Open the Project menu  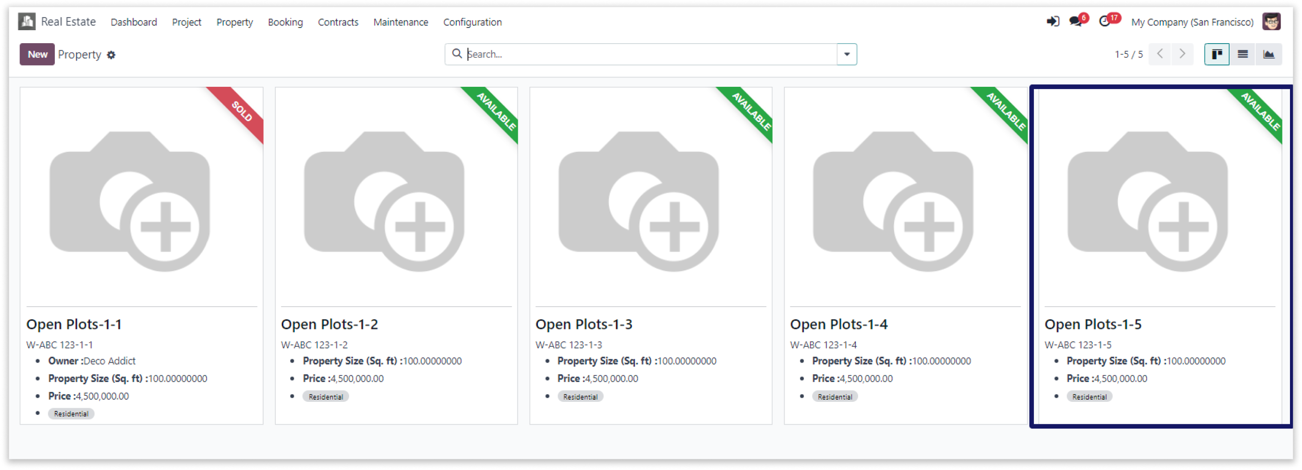point(187,22)
